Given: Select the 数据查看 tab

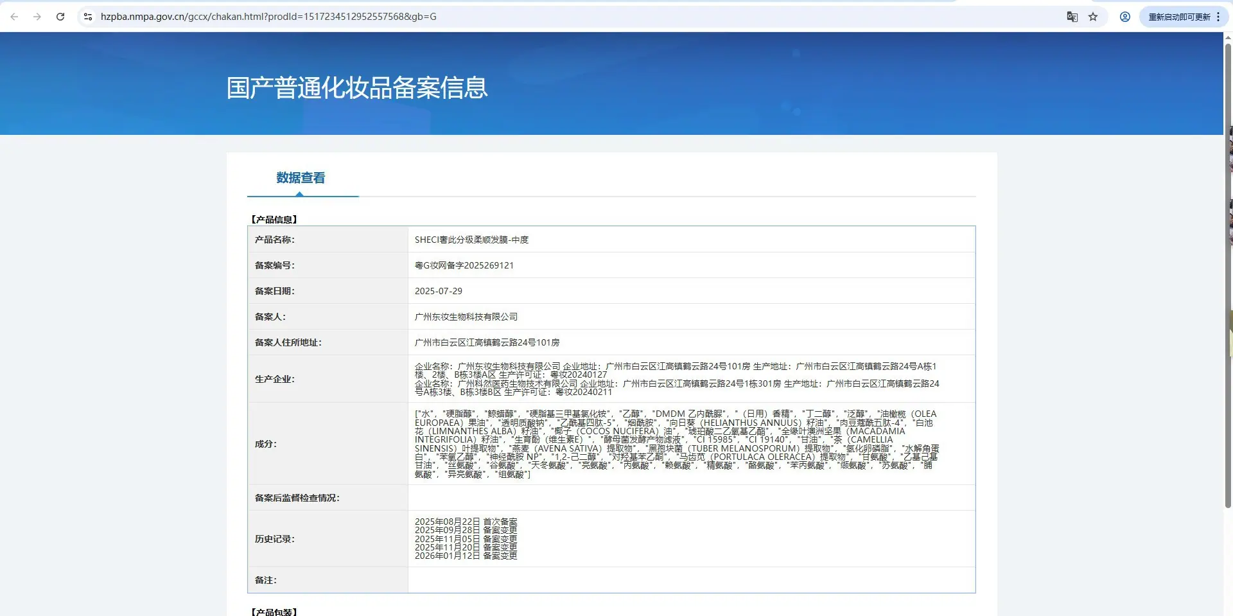Looking at the screenshot, I should coord(301,178).
